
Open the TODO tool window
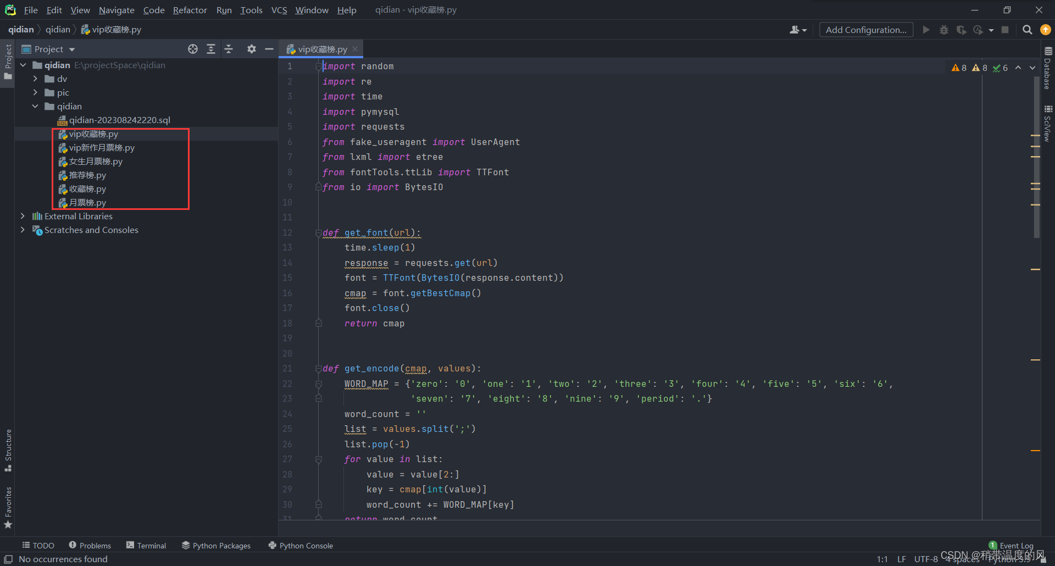coord(38,545)
